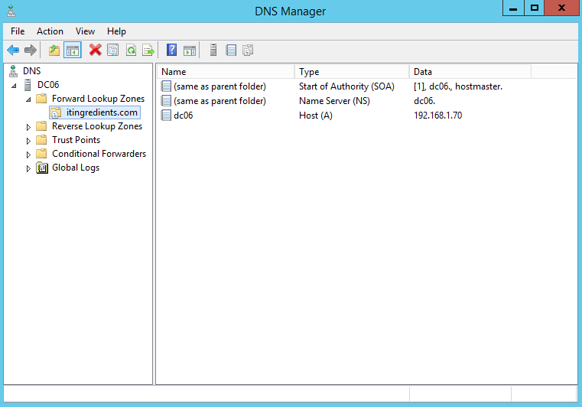Expand the Reverse Lookup Zones node
This screenshot has width=582, height=407.
pyautogui.click(x=29, y=127)
